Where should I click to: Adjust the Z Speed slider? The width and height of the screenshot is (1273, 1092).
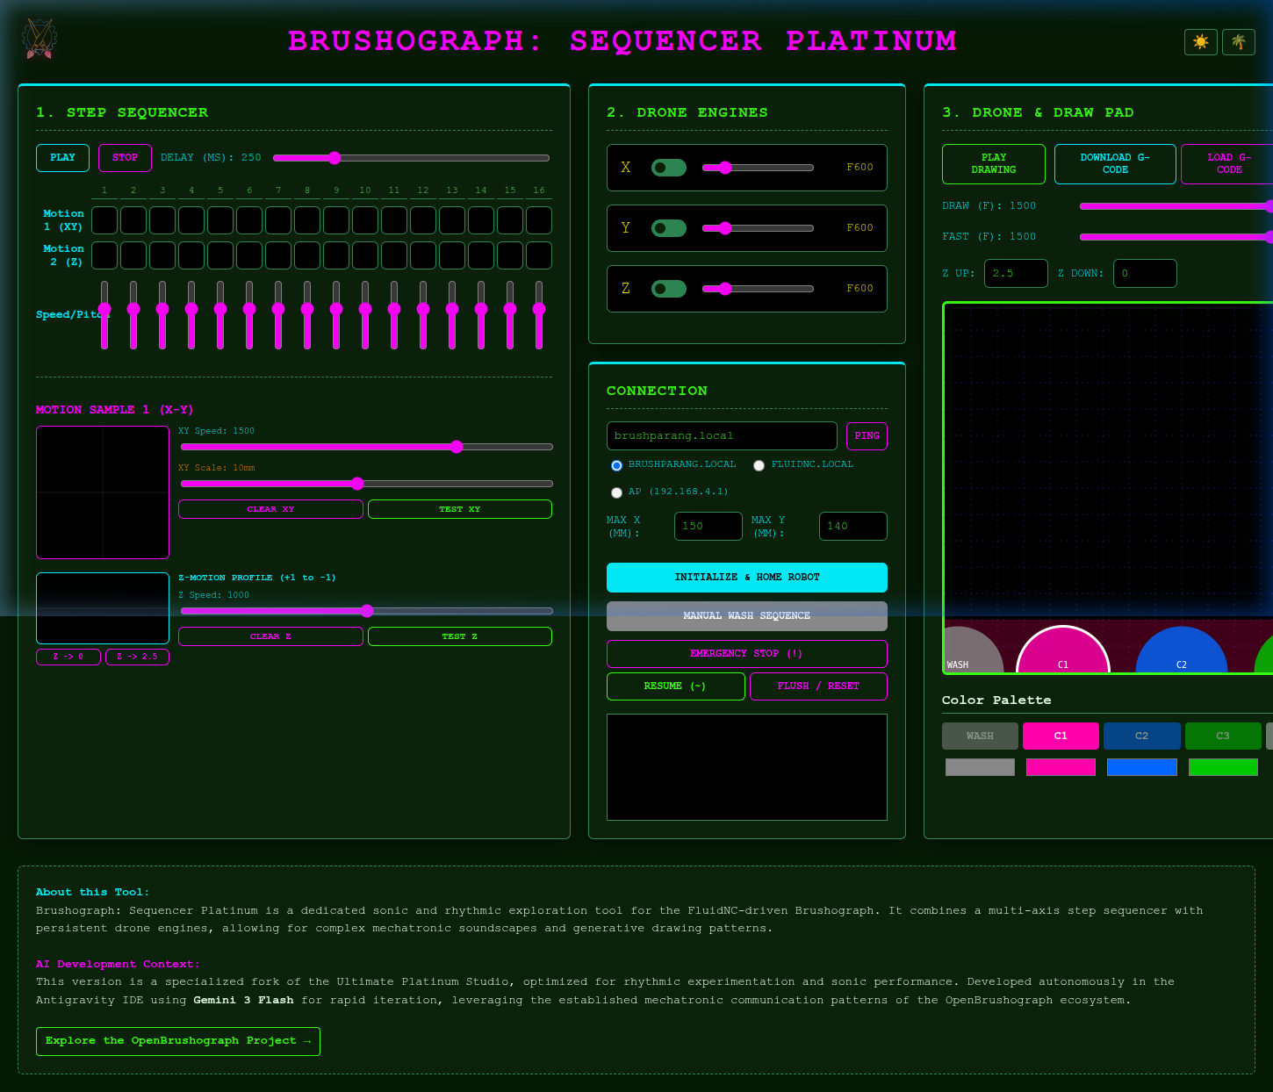(366, 611)
